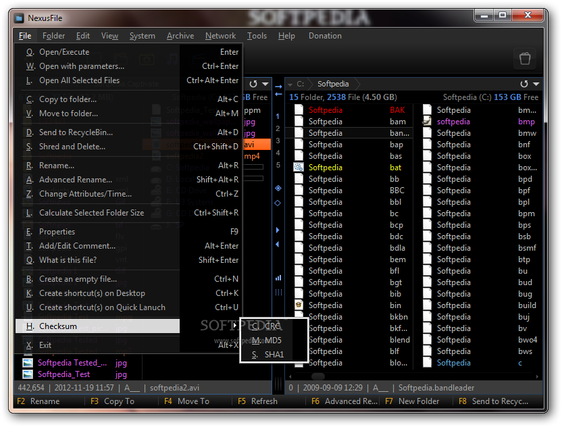Click the NexusFile app icon in title bar

coord(19,18)
